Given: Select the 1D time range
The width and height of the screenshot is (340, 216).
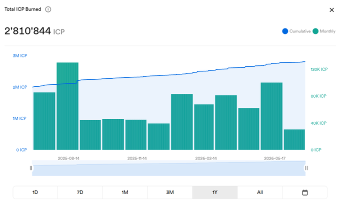Looking at the screenshot, I should (x=35, y=192).
